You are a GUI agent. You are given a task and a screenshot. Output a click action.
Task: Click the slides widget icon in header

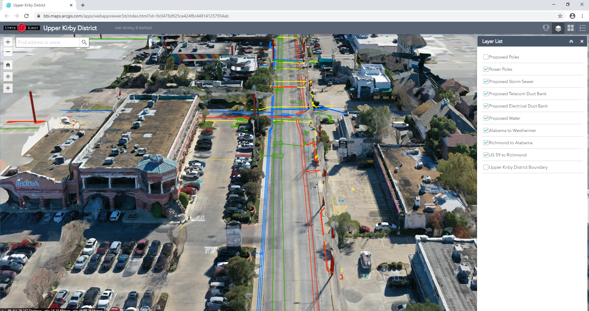coord(546,28)
